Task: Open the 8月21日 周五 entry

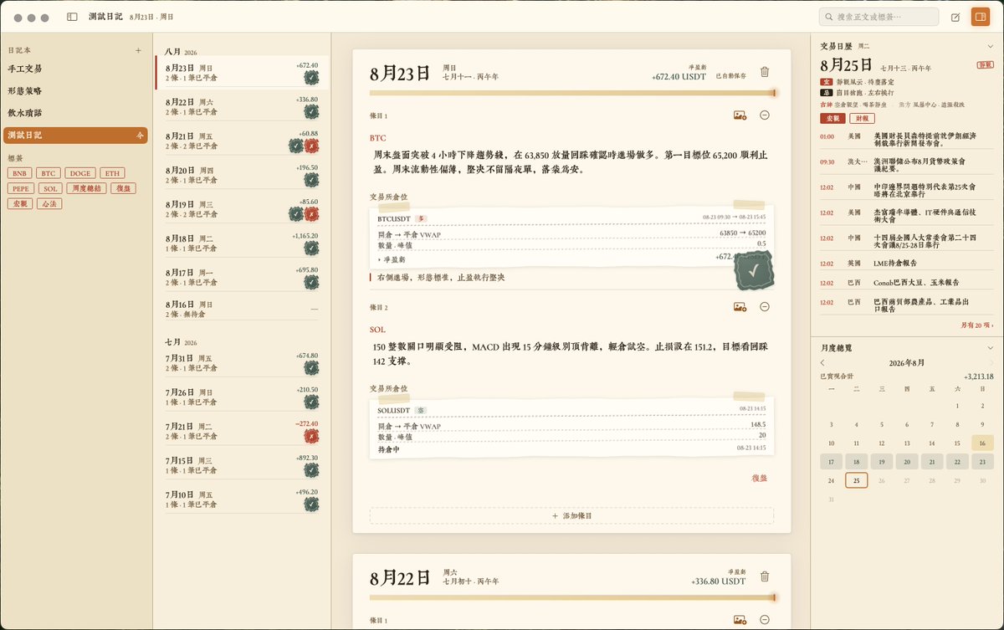Action: [241, 141]
